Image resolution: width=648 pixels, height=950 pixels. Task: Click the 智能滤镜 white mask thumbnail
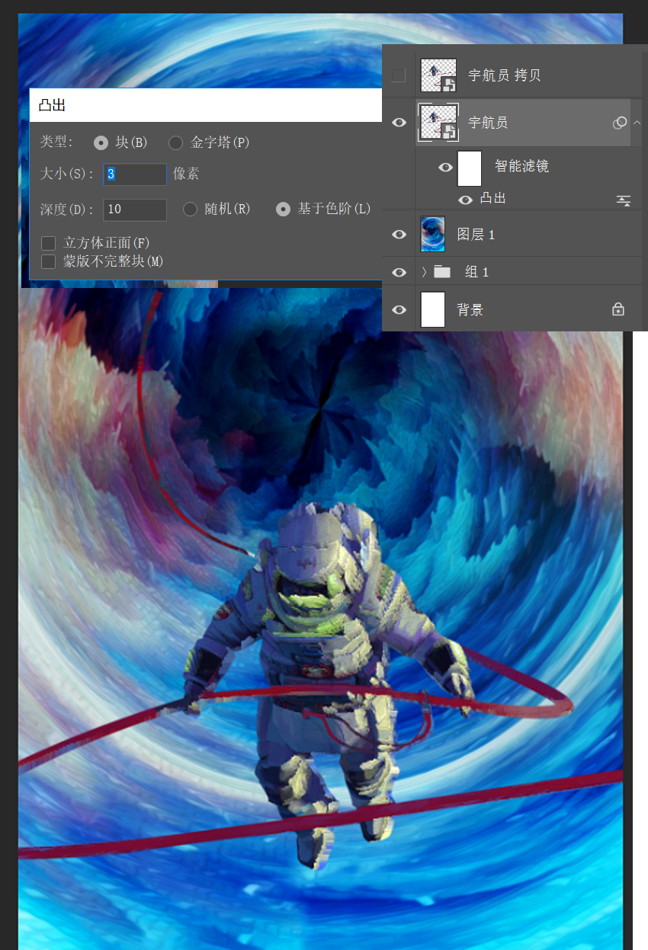coord(470,168)
